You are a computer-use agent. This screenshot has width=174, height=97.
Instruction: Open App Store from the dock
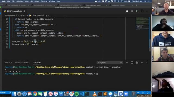click(61, 94)
